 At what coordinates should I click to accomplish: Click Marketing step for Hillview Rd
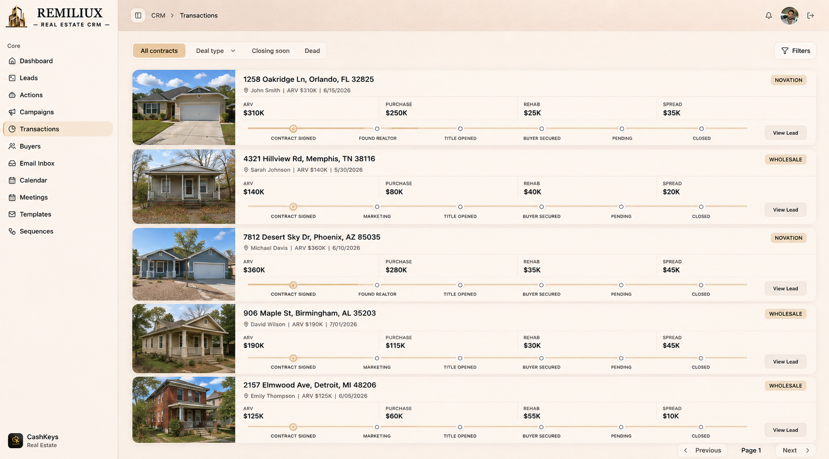pyautogui.click(x=377, y=207)
